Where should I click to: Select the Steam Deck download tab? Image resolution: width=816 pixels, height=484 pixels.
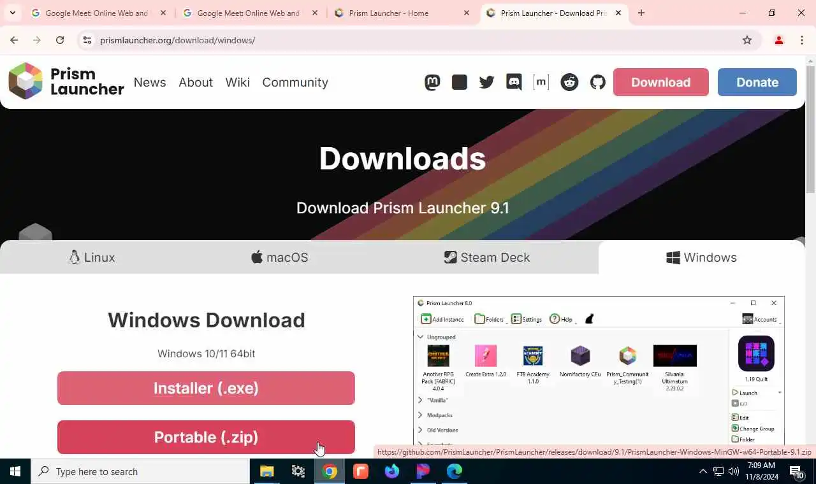click(x=487, y=257)
